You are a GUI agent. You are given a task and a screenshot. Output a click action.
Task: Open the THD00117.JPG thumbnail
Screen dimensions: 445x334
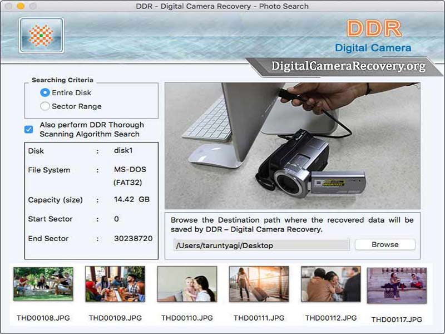click(x=397, y=286)
